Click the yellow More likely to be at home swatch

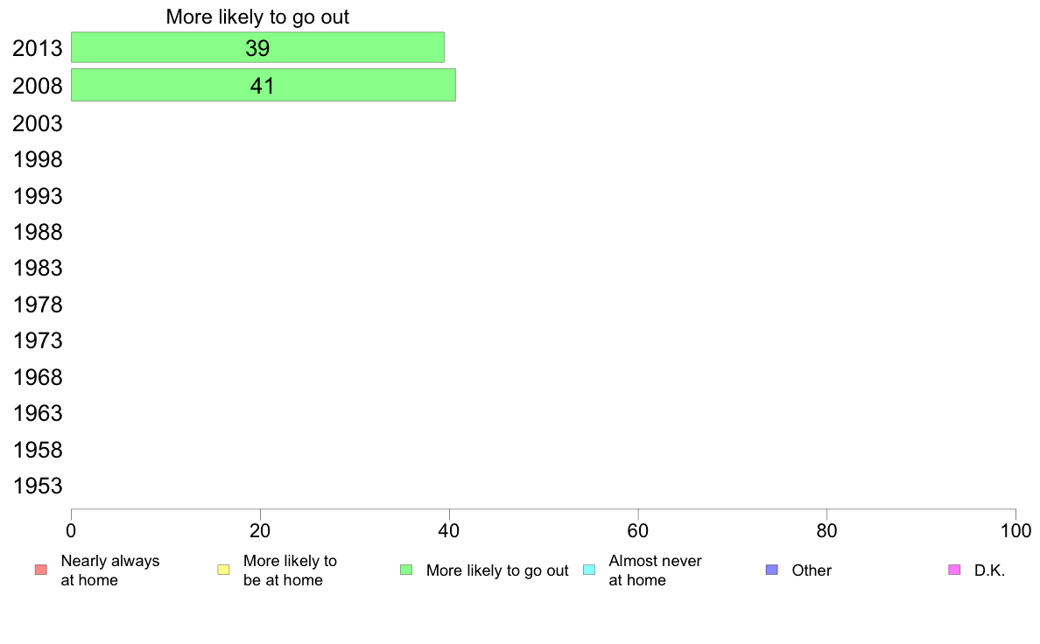223,570
